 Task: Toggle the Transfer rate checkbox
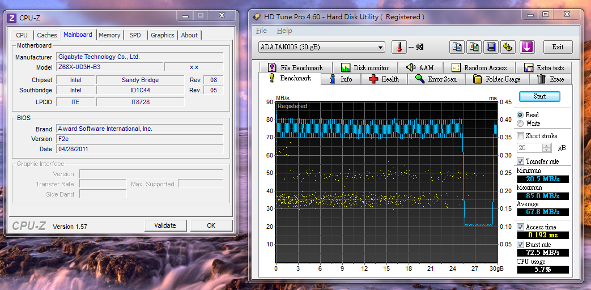[x=521, y=161]
